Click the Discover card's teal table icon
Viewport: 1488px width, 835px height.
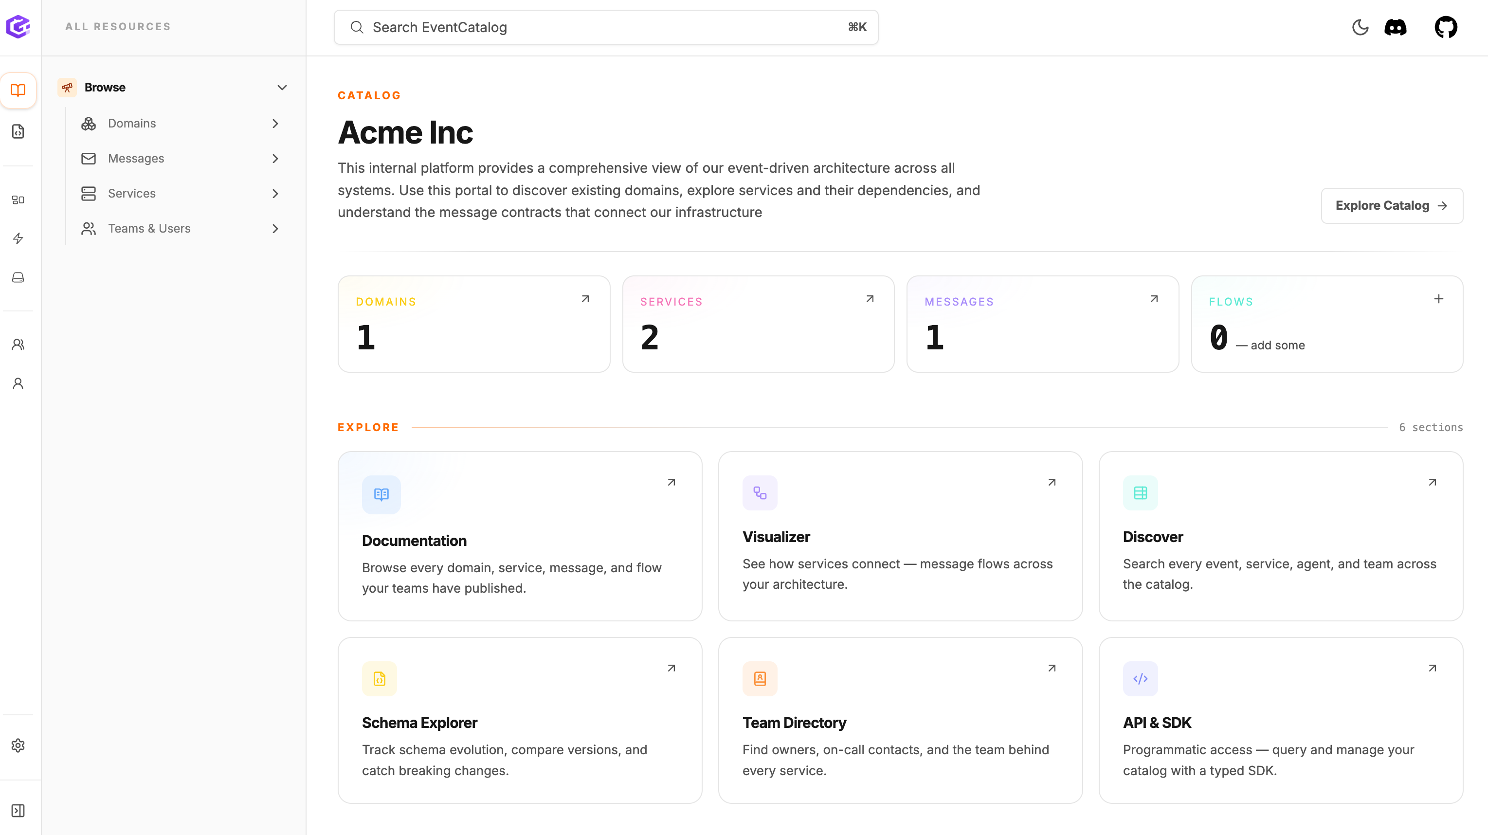pos(1140,492)
